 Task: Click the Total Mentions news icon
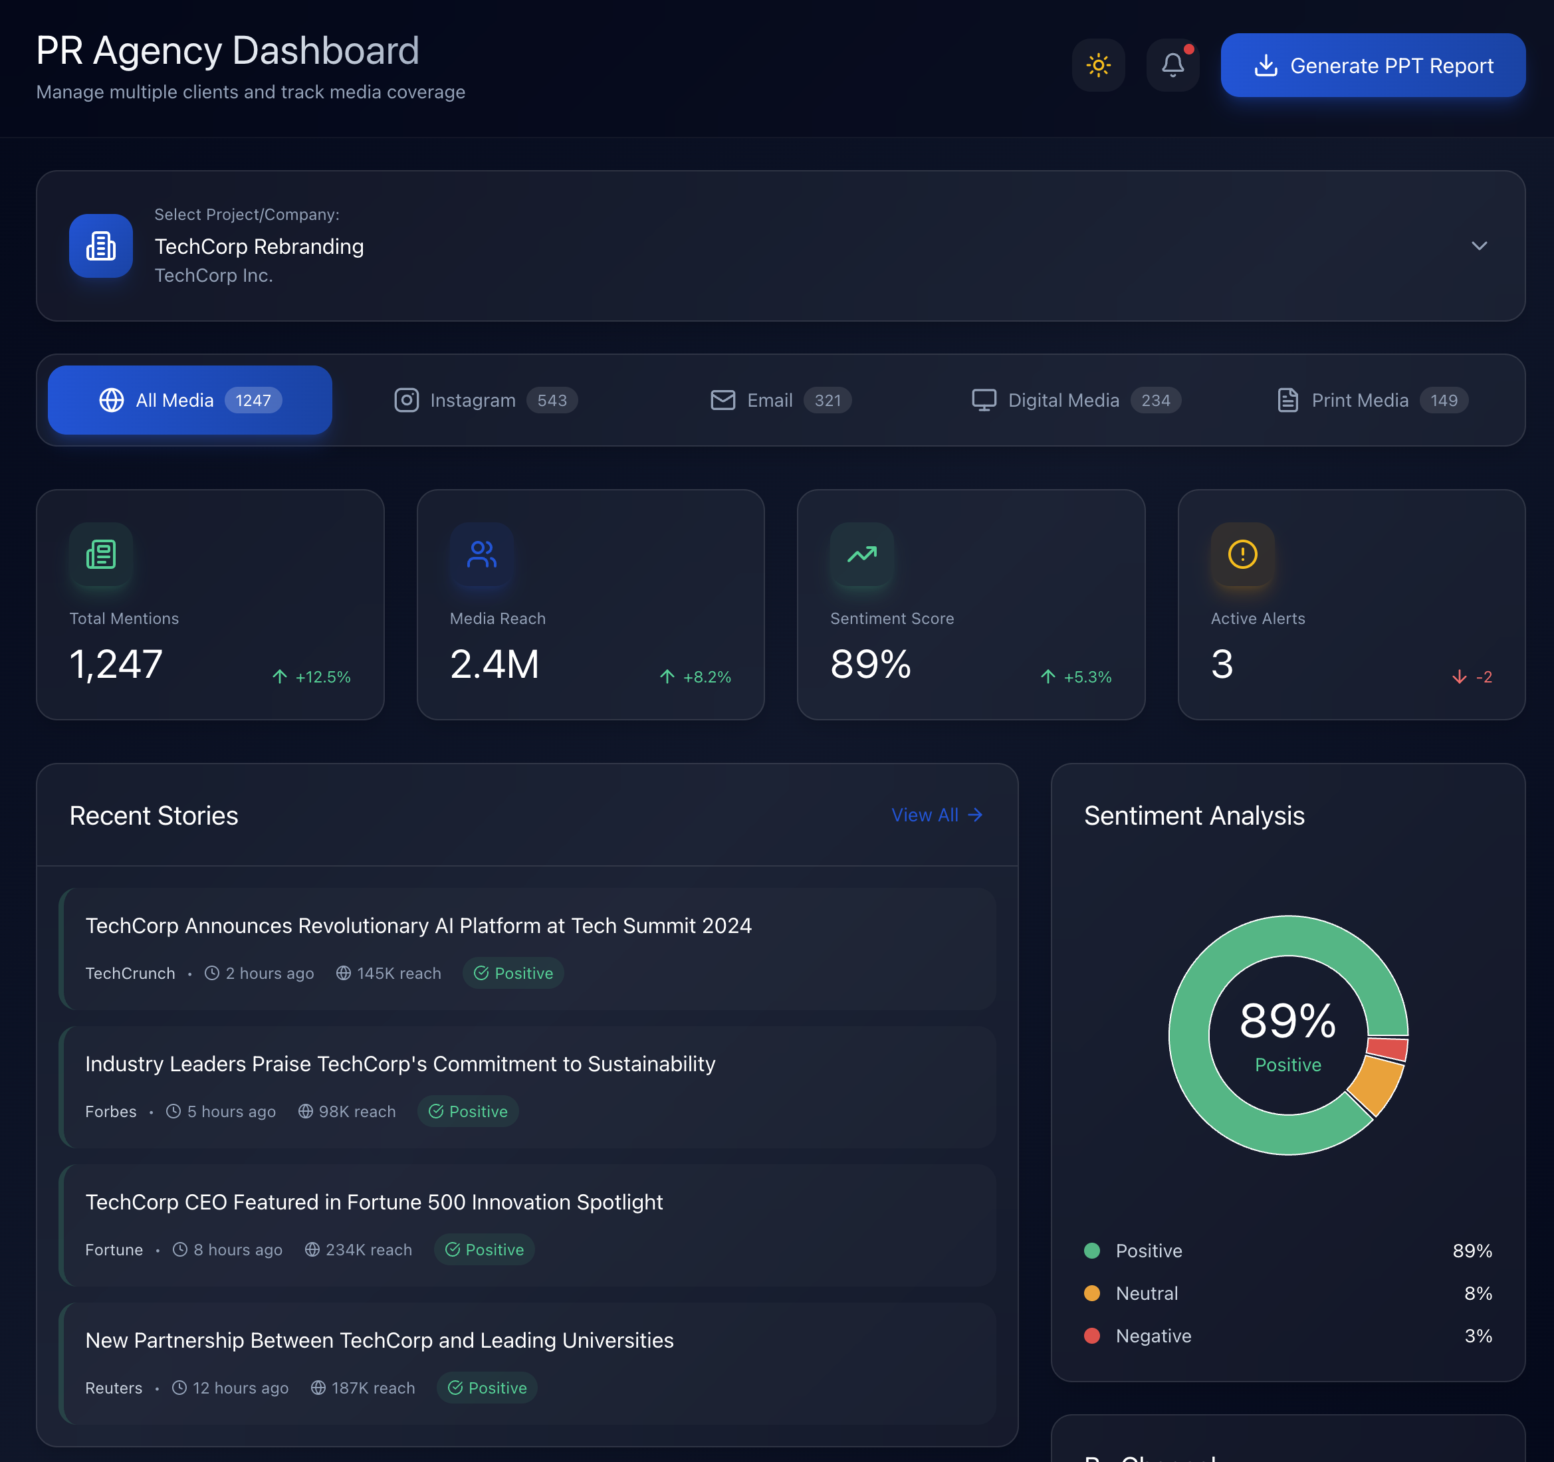(x=100, y=555)
